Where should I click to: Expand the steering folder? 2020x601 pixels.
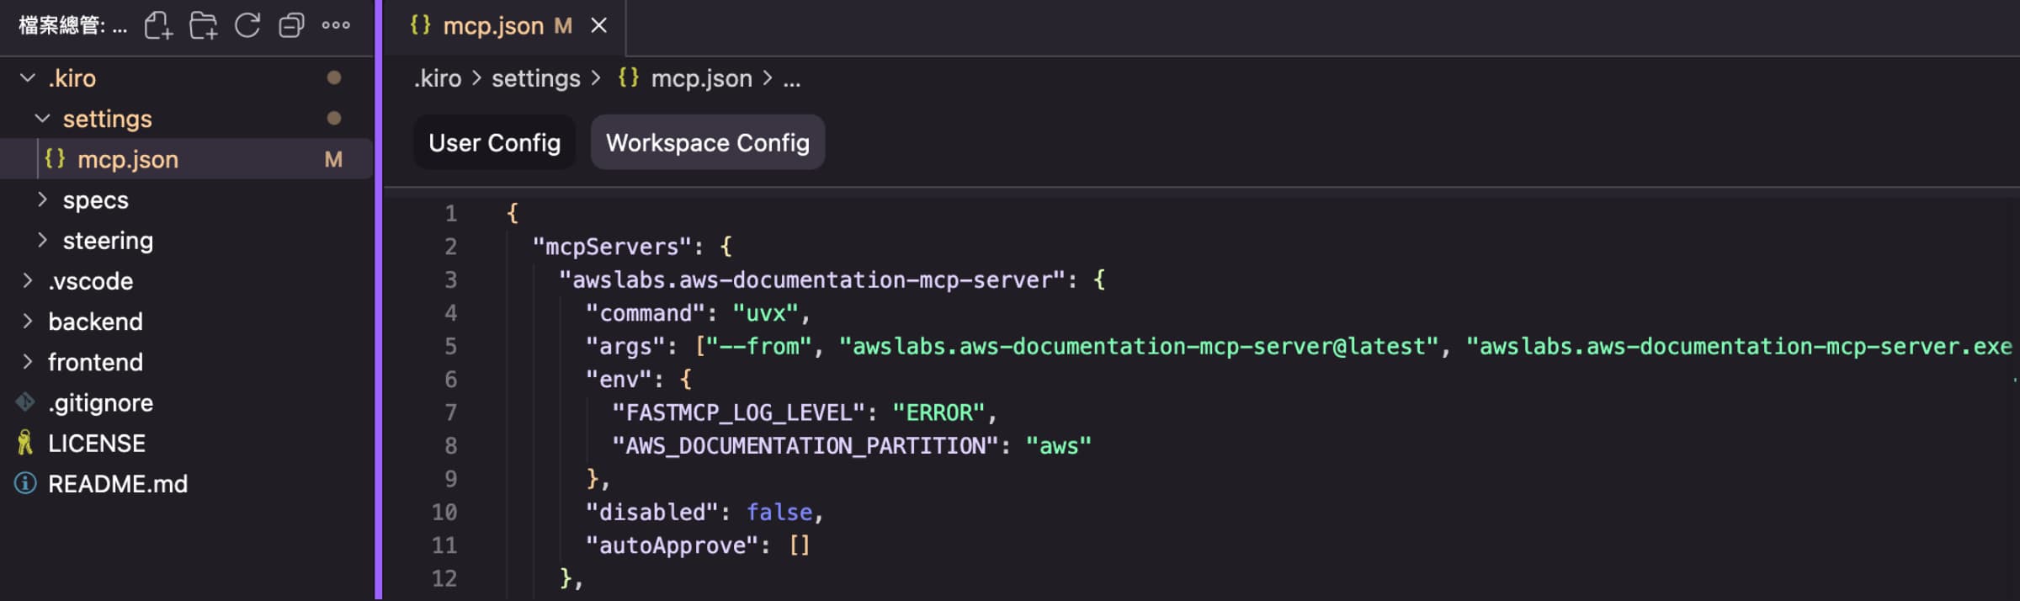click(42, 240)
